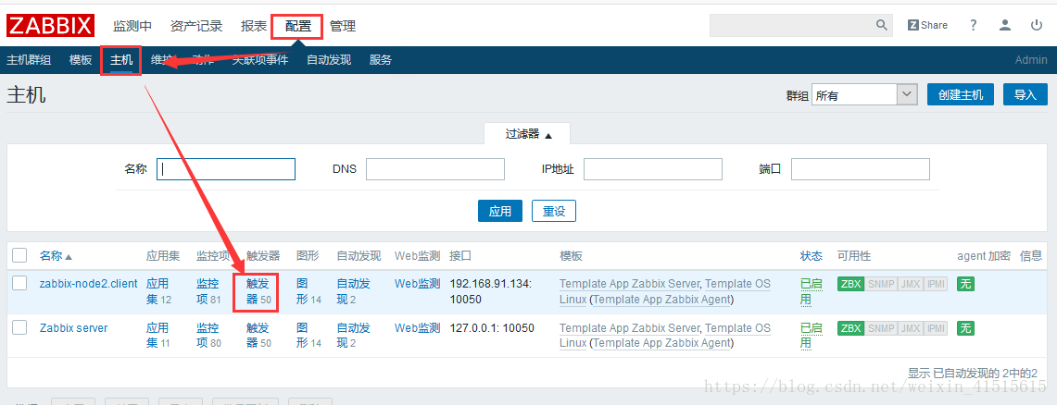Click encryption 无 badge for Zabbix server
Viewport: 1057px width, 405px height.
point(965,328)
